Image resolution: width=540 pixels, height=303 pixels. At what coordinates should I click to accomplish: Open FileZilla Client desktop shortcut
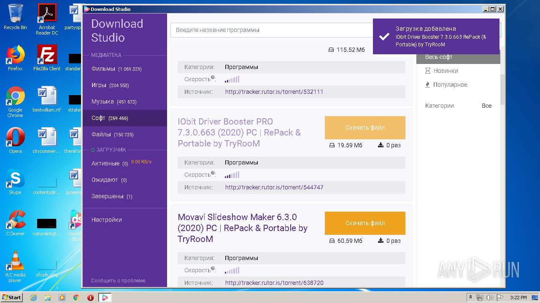point(47,58)
